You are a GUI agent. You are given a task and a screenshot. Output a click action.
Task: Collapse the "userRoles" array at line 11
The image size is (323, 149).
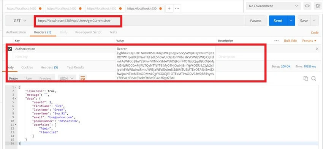(16, 125)
